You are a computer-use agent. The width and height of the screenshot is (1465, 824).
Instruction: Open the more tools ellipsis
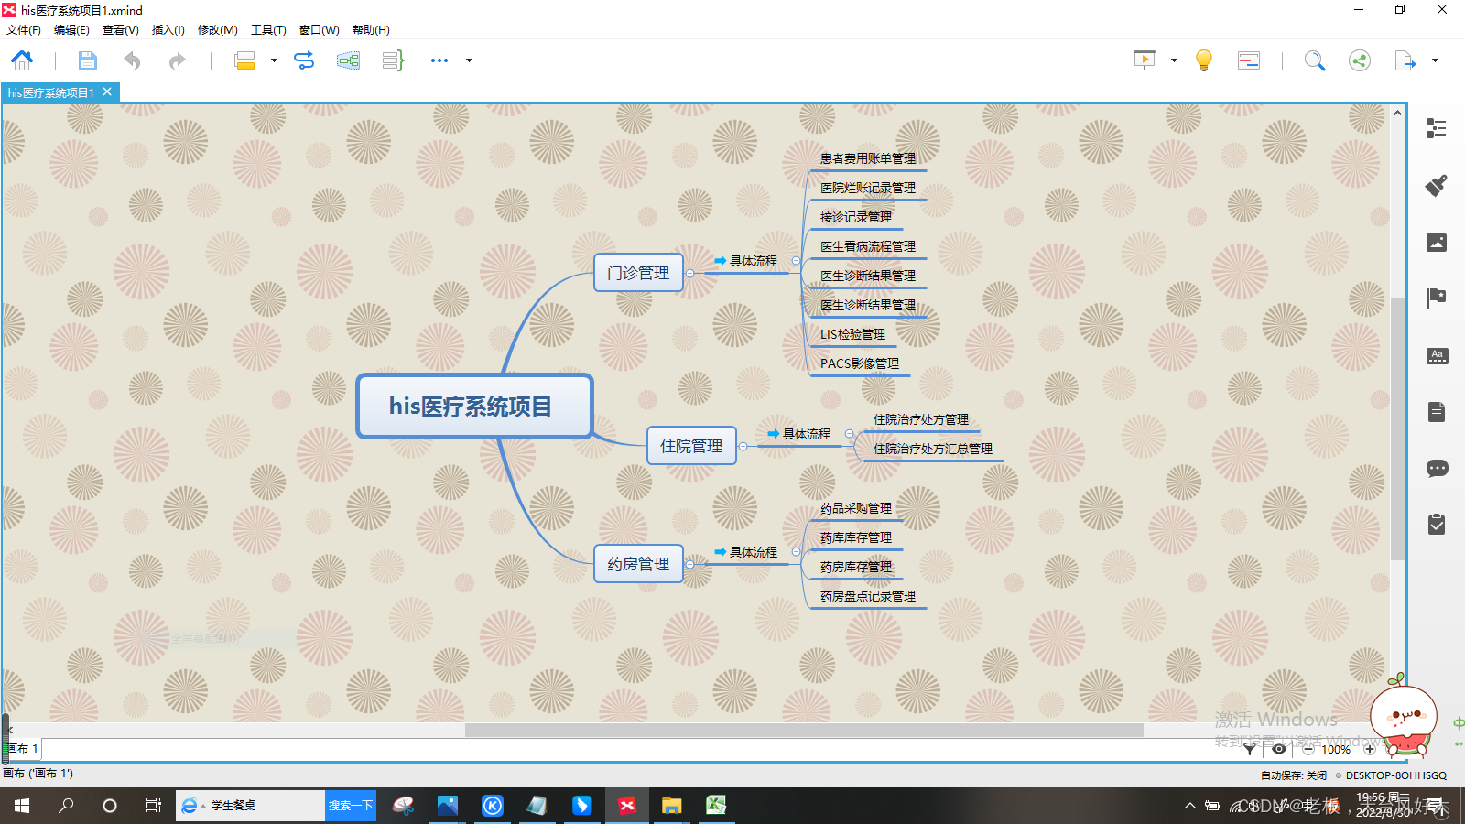pos(439,60)
